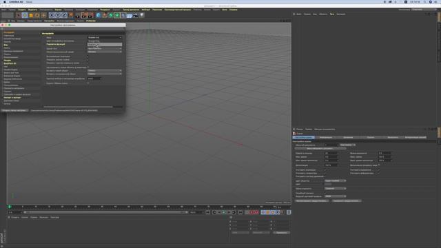Open the Создать menu in material manager
Image resolution: width=441 pixels, height=248 pixels.
15,218
